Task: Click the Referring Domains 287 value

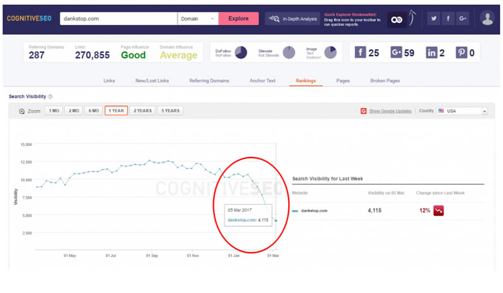Action: (x=37, y=55)
